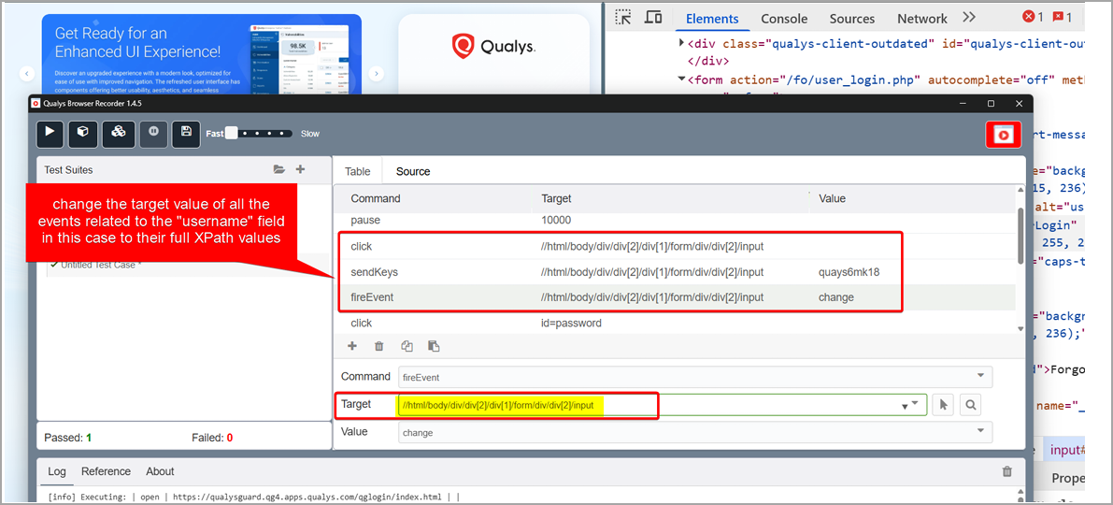Screen dimensions: 1113x505
Task: Select target element with the pointer icon
Action: (x=943, y=405)
